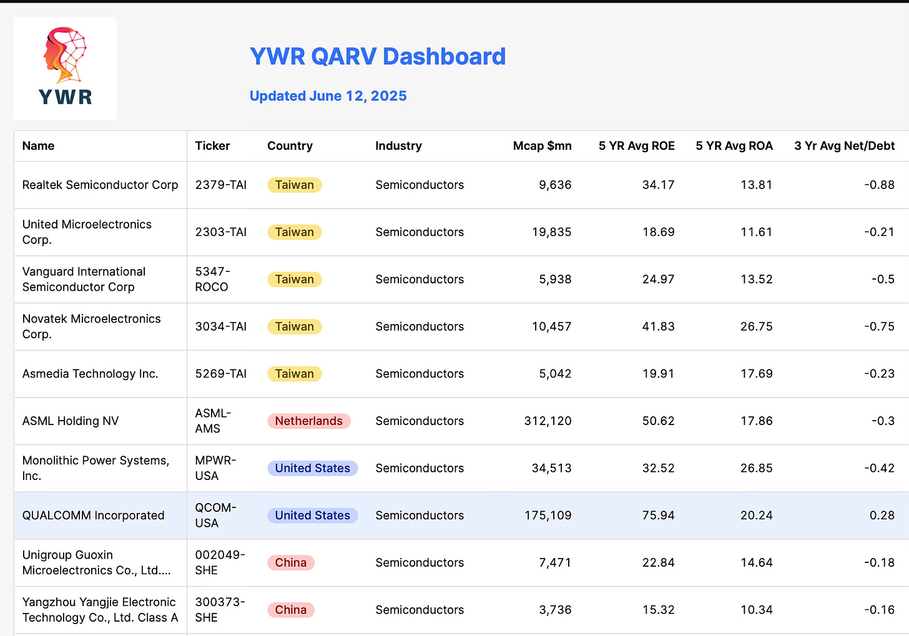The width and height of the screenshot is (909, 636).
Task: Sort by the Country column header
Action: click(x=290, y=146)
